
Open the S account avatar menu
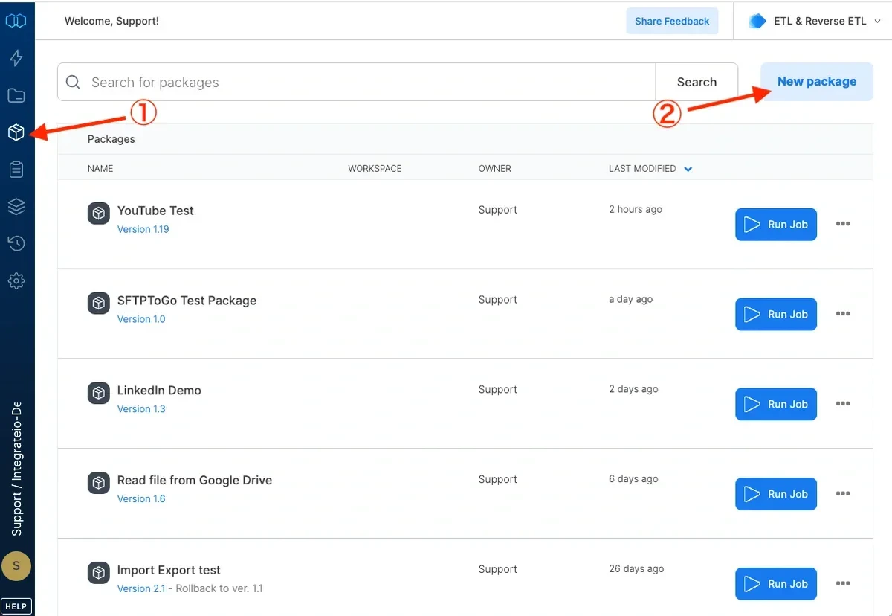pyautogui.click(x=16, y=566)
